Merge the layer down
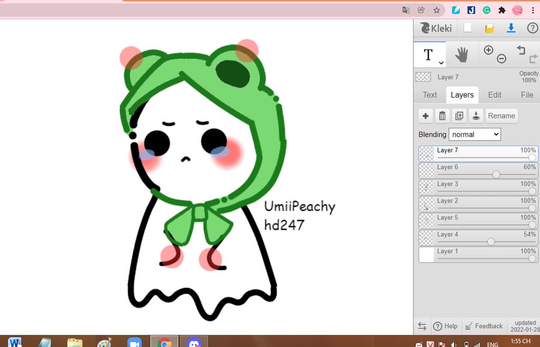 [476, 116]
